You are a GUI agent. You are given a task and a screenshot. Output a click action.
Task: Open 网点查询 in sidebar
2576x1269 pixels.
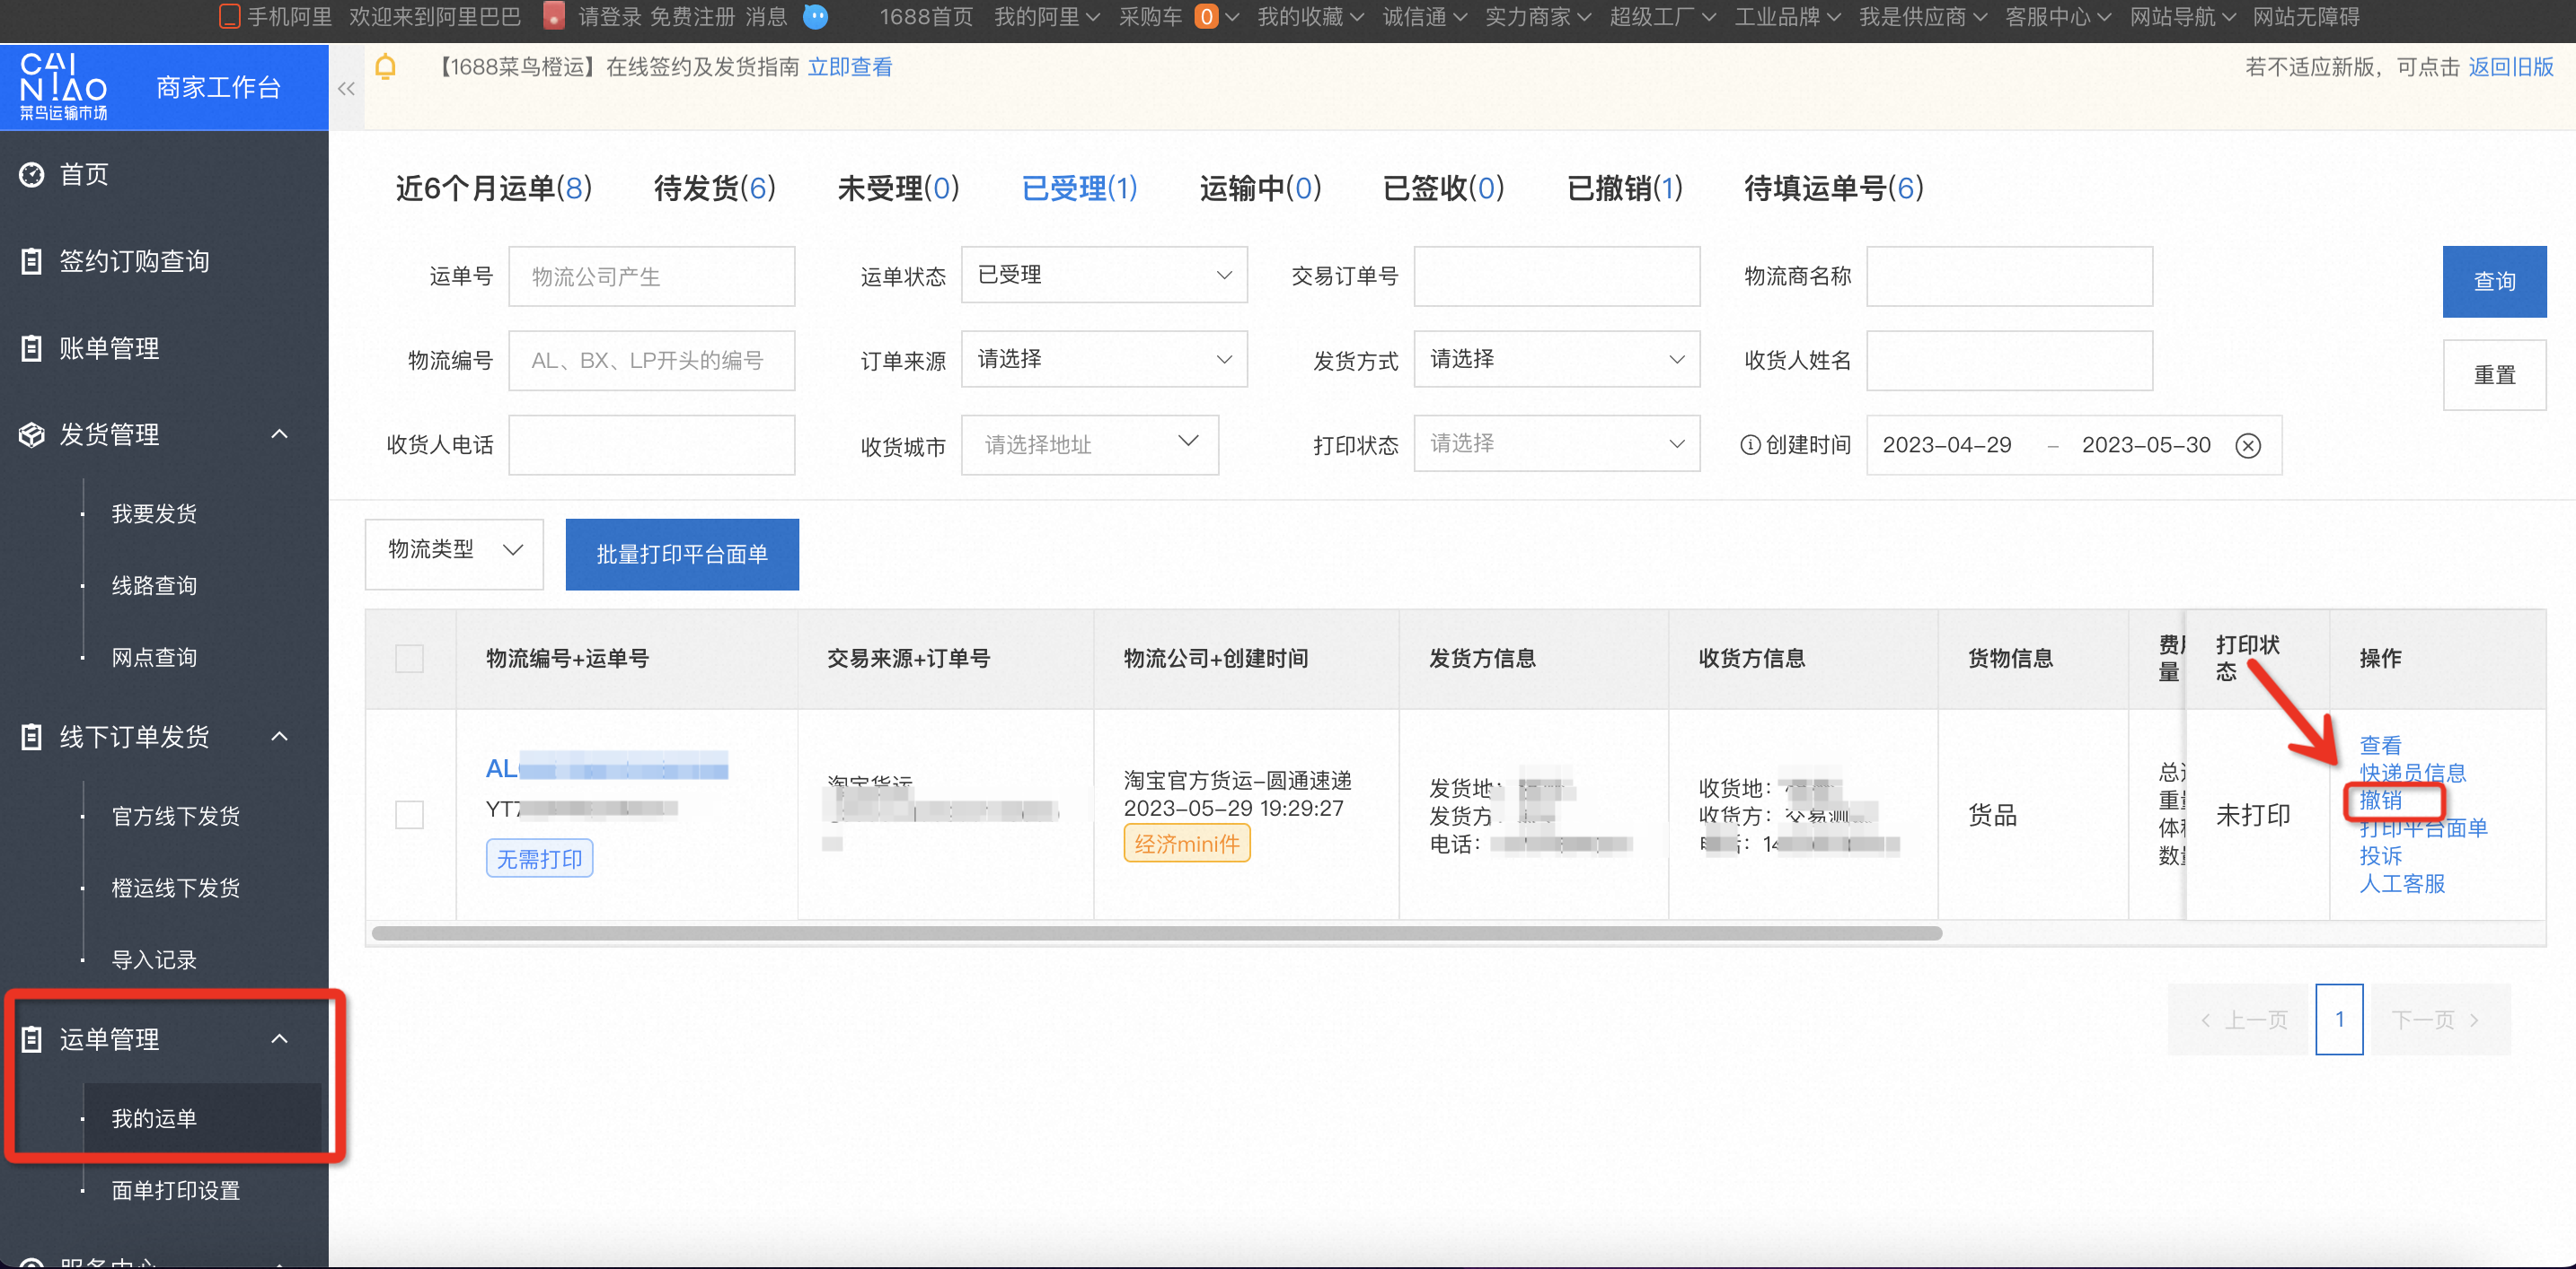(x=154, y=658)
